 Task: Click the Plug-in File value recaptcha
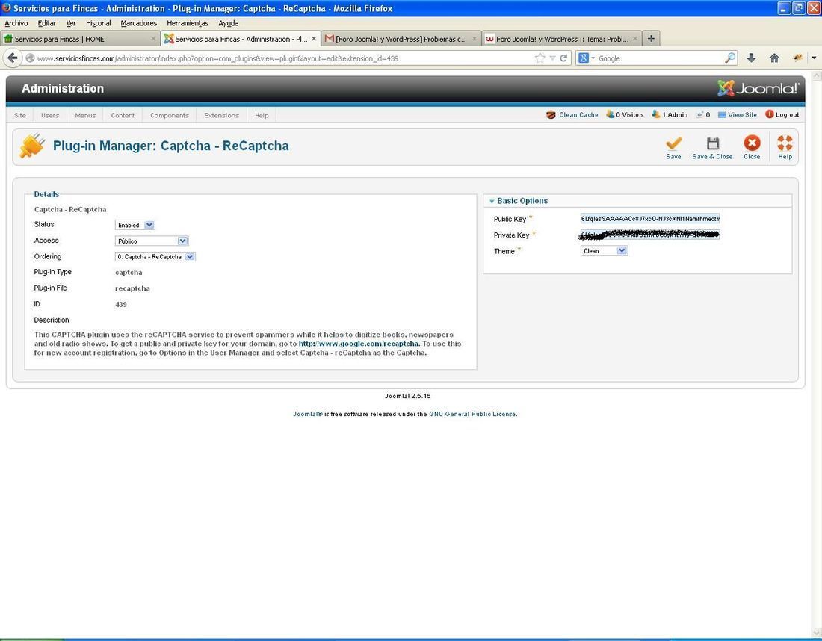pos(132,288)
